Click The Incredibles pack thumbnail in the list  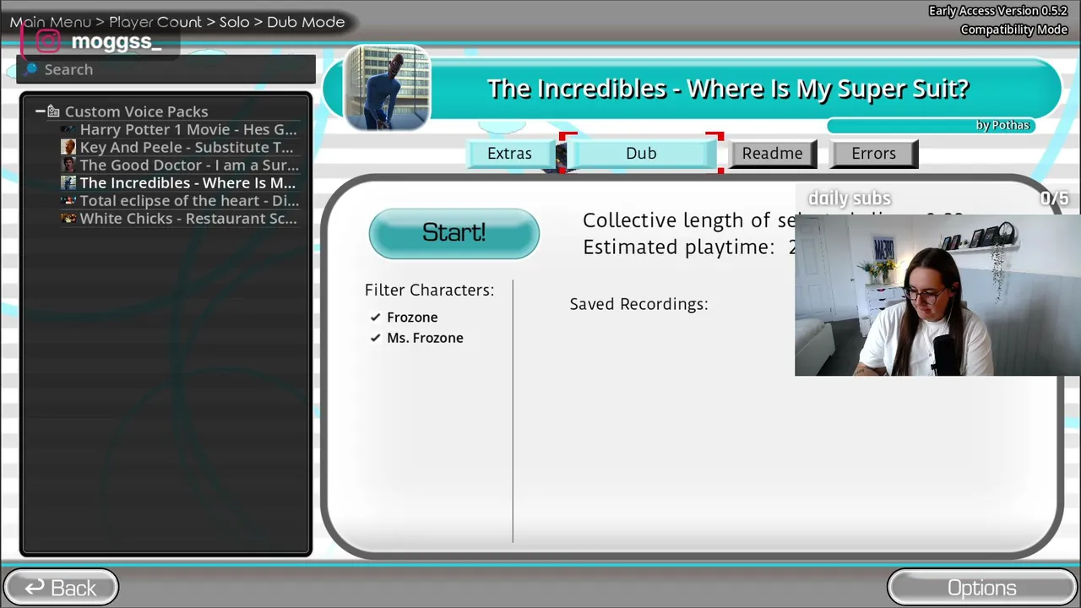tap(68, 182)
